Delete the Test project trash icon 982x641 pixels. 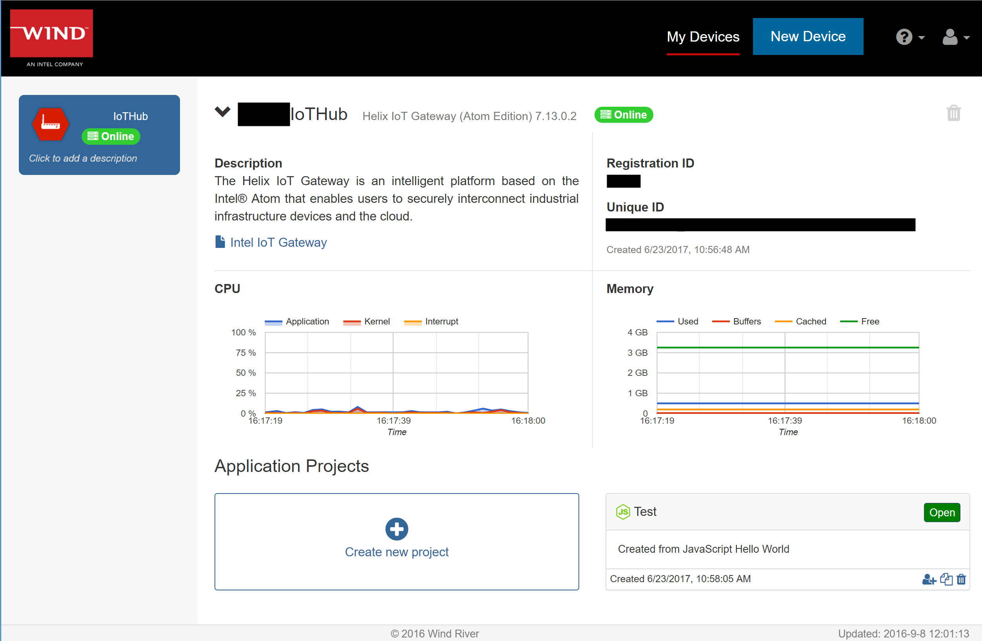tap(961, 579)
